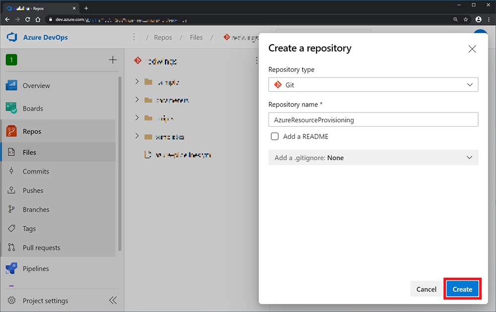Open the Boards section icon
The height and width of the screenshot is (312, 496).
coord(11,108)
